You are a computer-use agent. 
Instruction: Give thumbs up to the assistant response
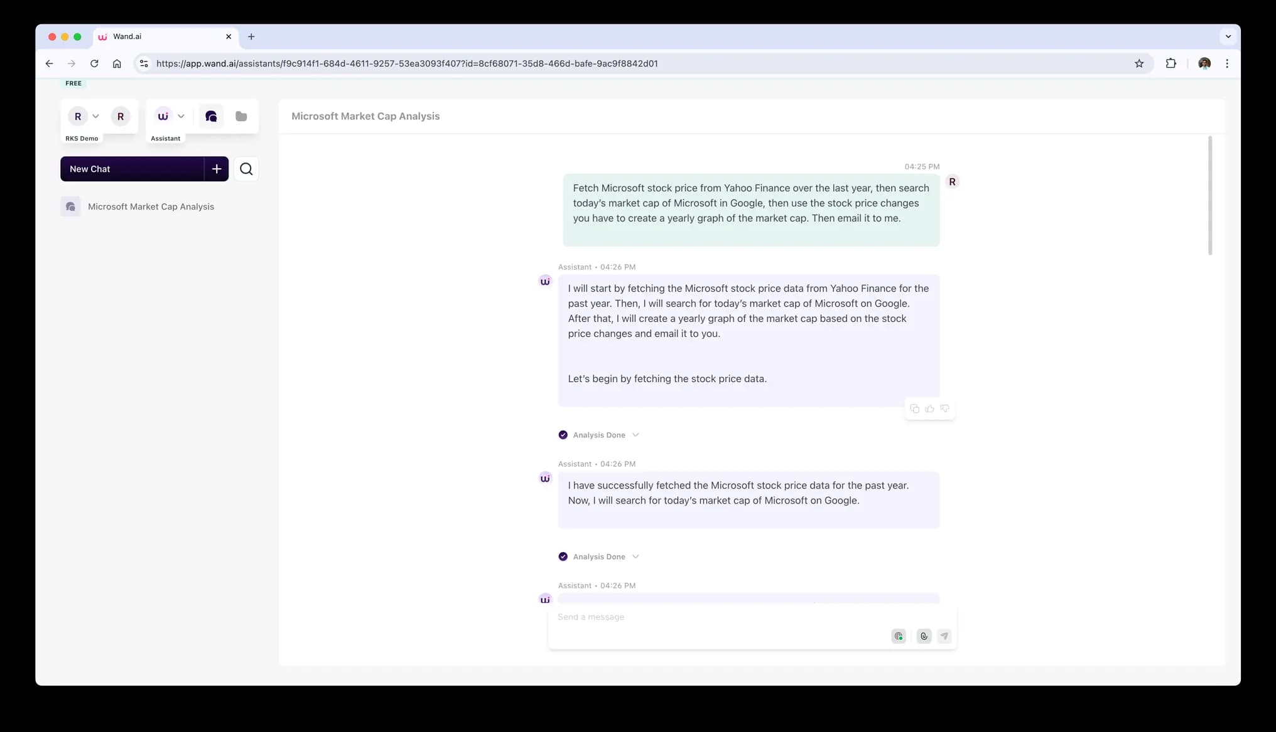pos(929,409)
